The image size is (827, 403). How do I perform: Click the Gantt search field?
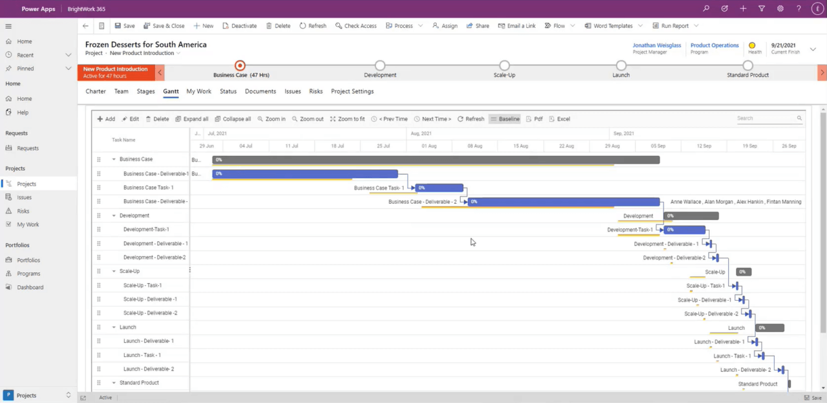(x=766, y=118)
